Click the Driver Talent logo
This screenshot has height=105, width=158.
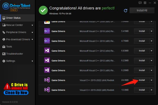click(x=16, y=7)
